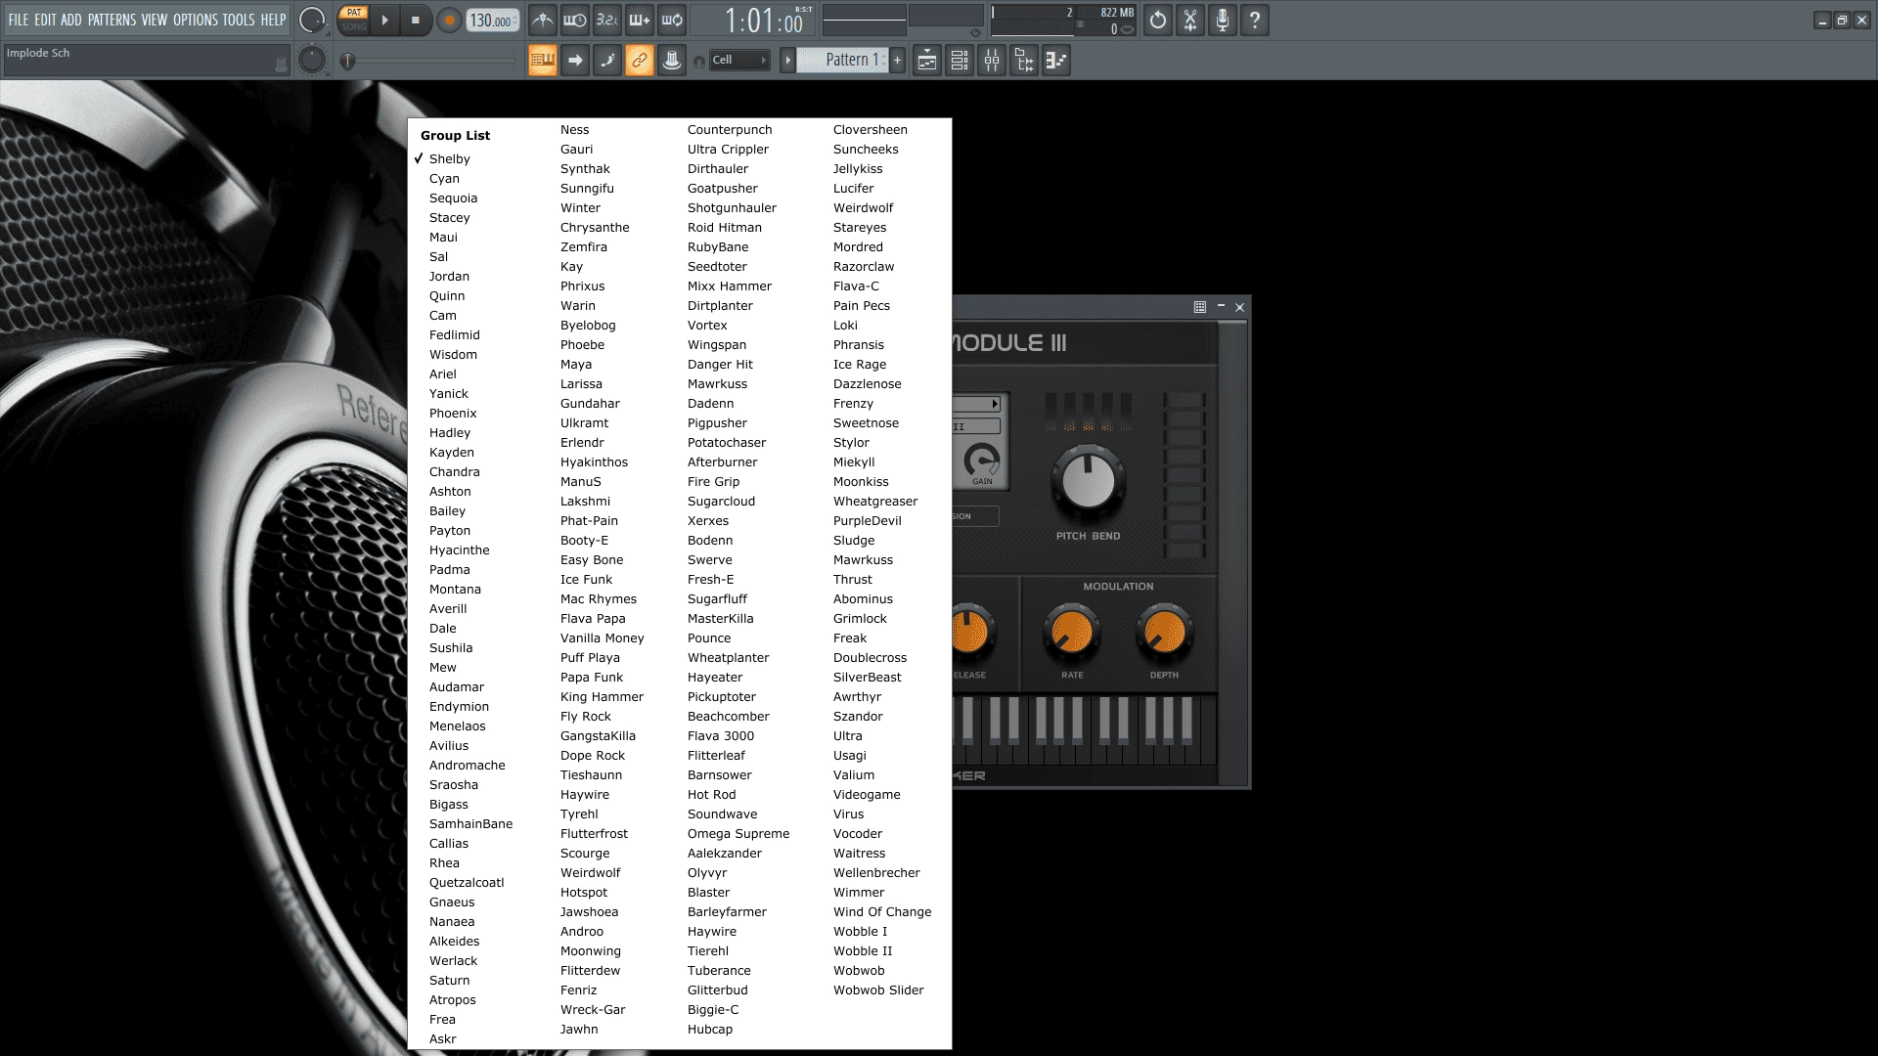Click the modulation DEPTH knob
1878x1056 pixels.
click(1164, 632)
